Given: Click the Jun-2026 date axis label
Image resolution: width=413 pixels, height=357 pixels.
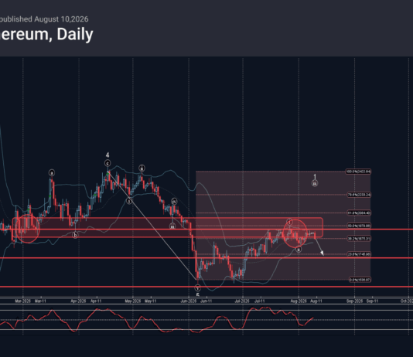Looking at the screenshot, I should click(189, 301).
